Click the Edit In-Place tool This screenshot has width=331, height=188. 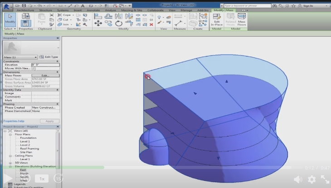point(217,19)
